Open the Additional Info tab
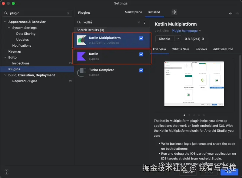 click(223, 49)
